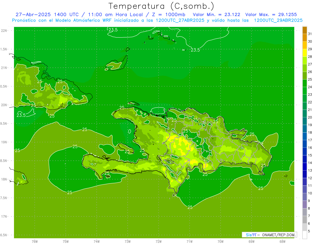The image size is (317, 245).
Task: Click the 76W longitude axis label
Action: click(35, 241)
